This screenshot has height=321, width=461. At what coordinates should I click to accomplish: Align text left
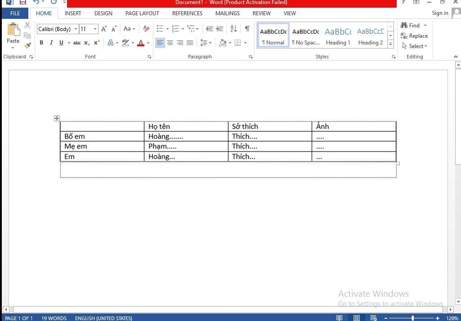(x=160, y=43)
